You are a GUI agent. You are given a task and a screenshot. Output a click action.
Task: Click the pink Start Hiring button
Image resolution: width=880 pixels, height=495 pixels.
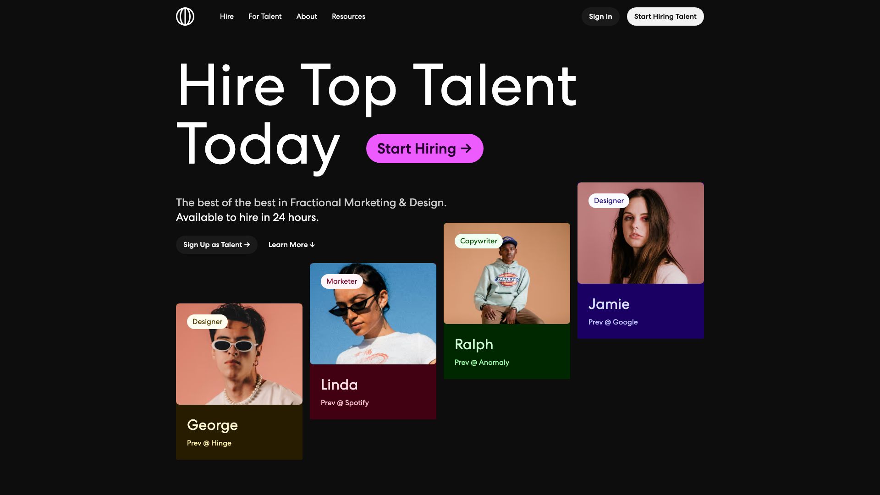click(424, 148)
